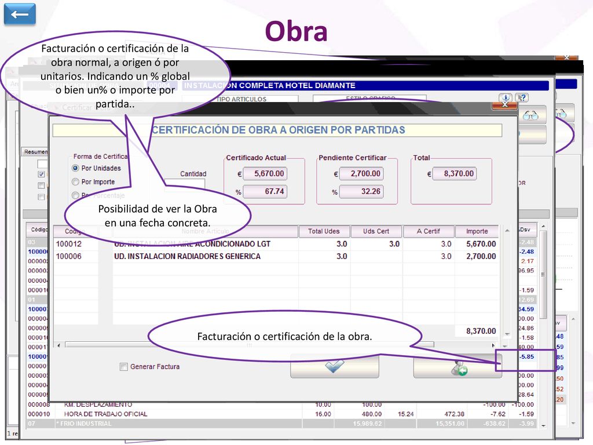The width and height of the screenshot is (593, 445).
Task: Click the Importe column header
Action: pyautogui.click(x=477, y=231)
